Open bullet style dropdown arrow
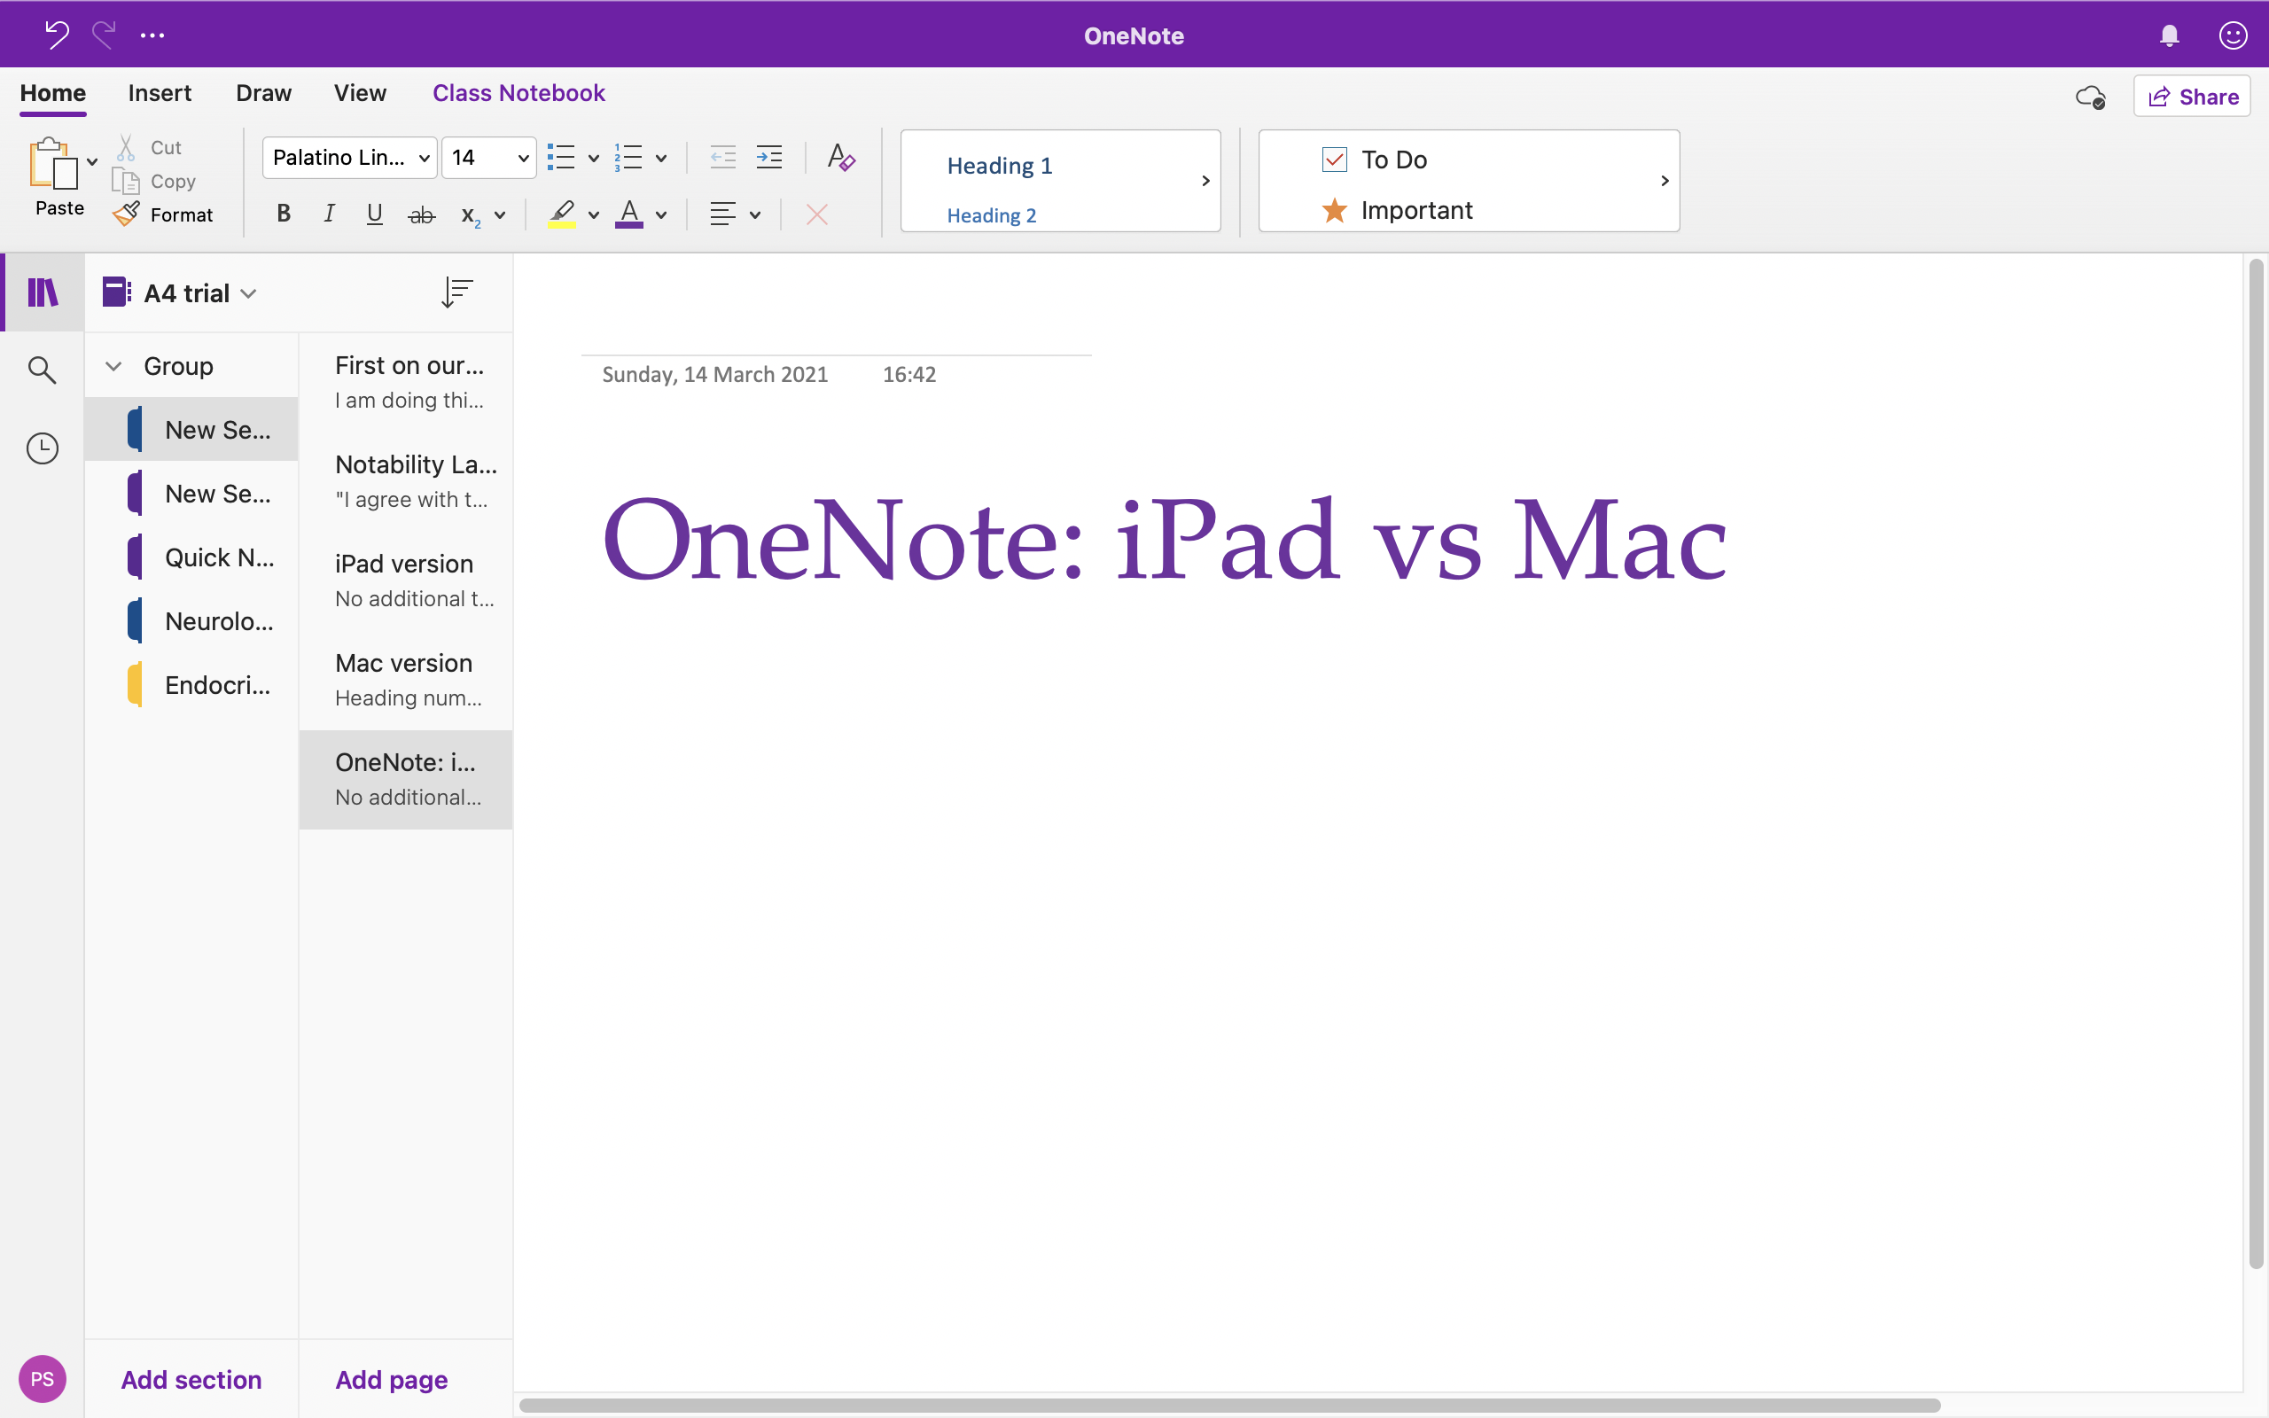 coord(594,159)
